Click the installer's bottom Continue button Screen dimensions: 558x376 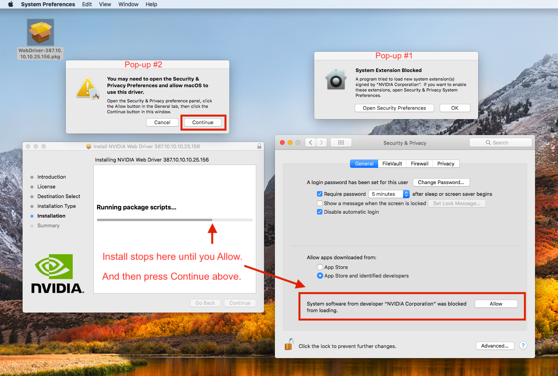[x=240, y=303]
